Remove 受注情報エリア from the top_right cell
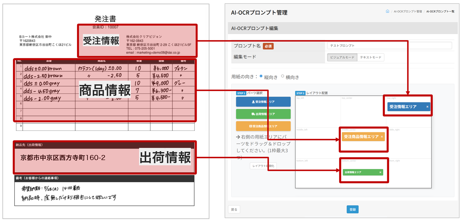 click(x=427, y=107)
